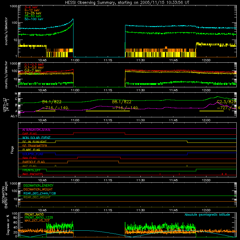Select the GAP_FLAG label

(x=29, y=133)
